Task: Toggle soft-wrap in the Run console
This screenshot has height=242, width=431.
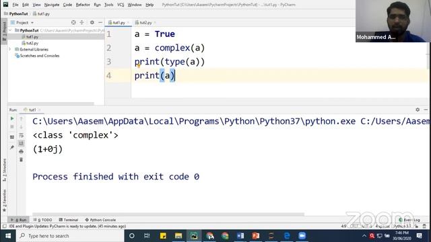Action: (21, 135)
